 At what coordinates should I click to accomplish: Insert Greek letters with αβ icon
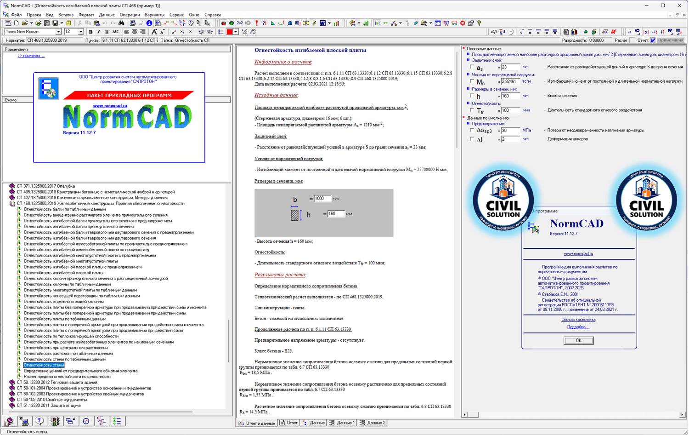[x=494, y=32]
